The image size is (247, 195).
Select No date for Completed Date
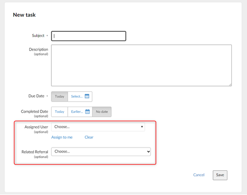(102, 112)
